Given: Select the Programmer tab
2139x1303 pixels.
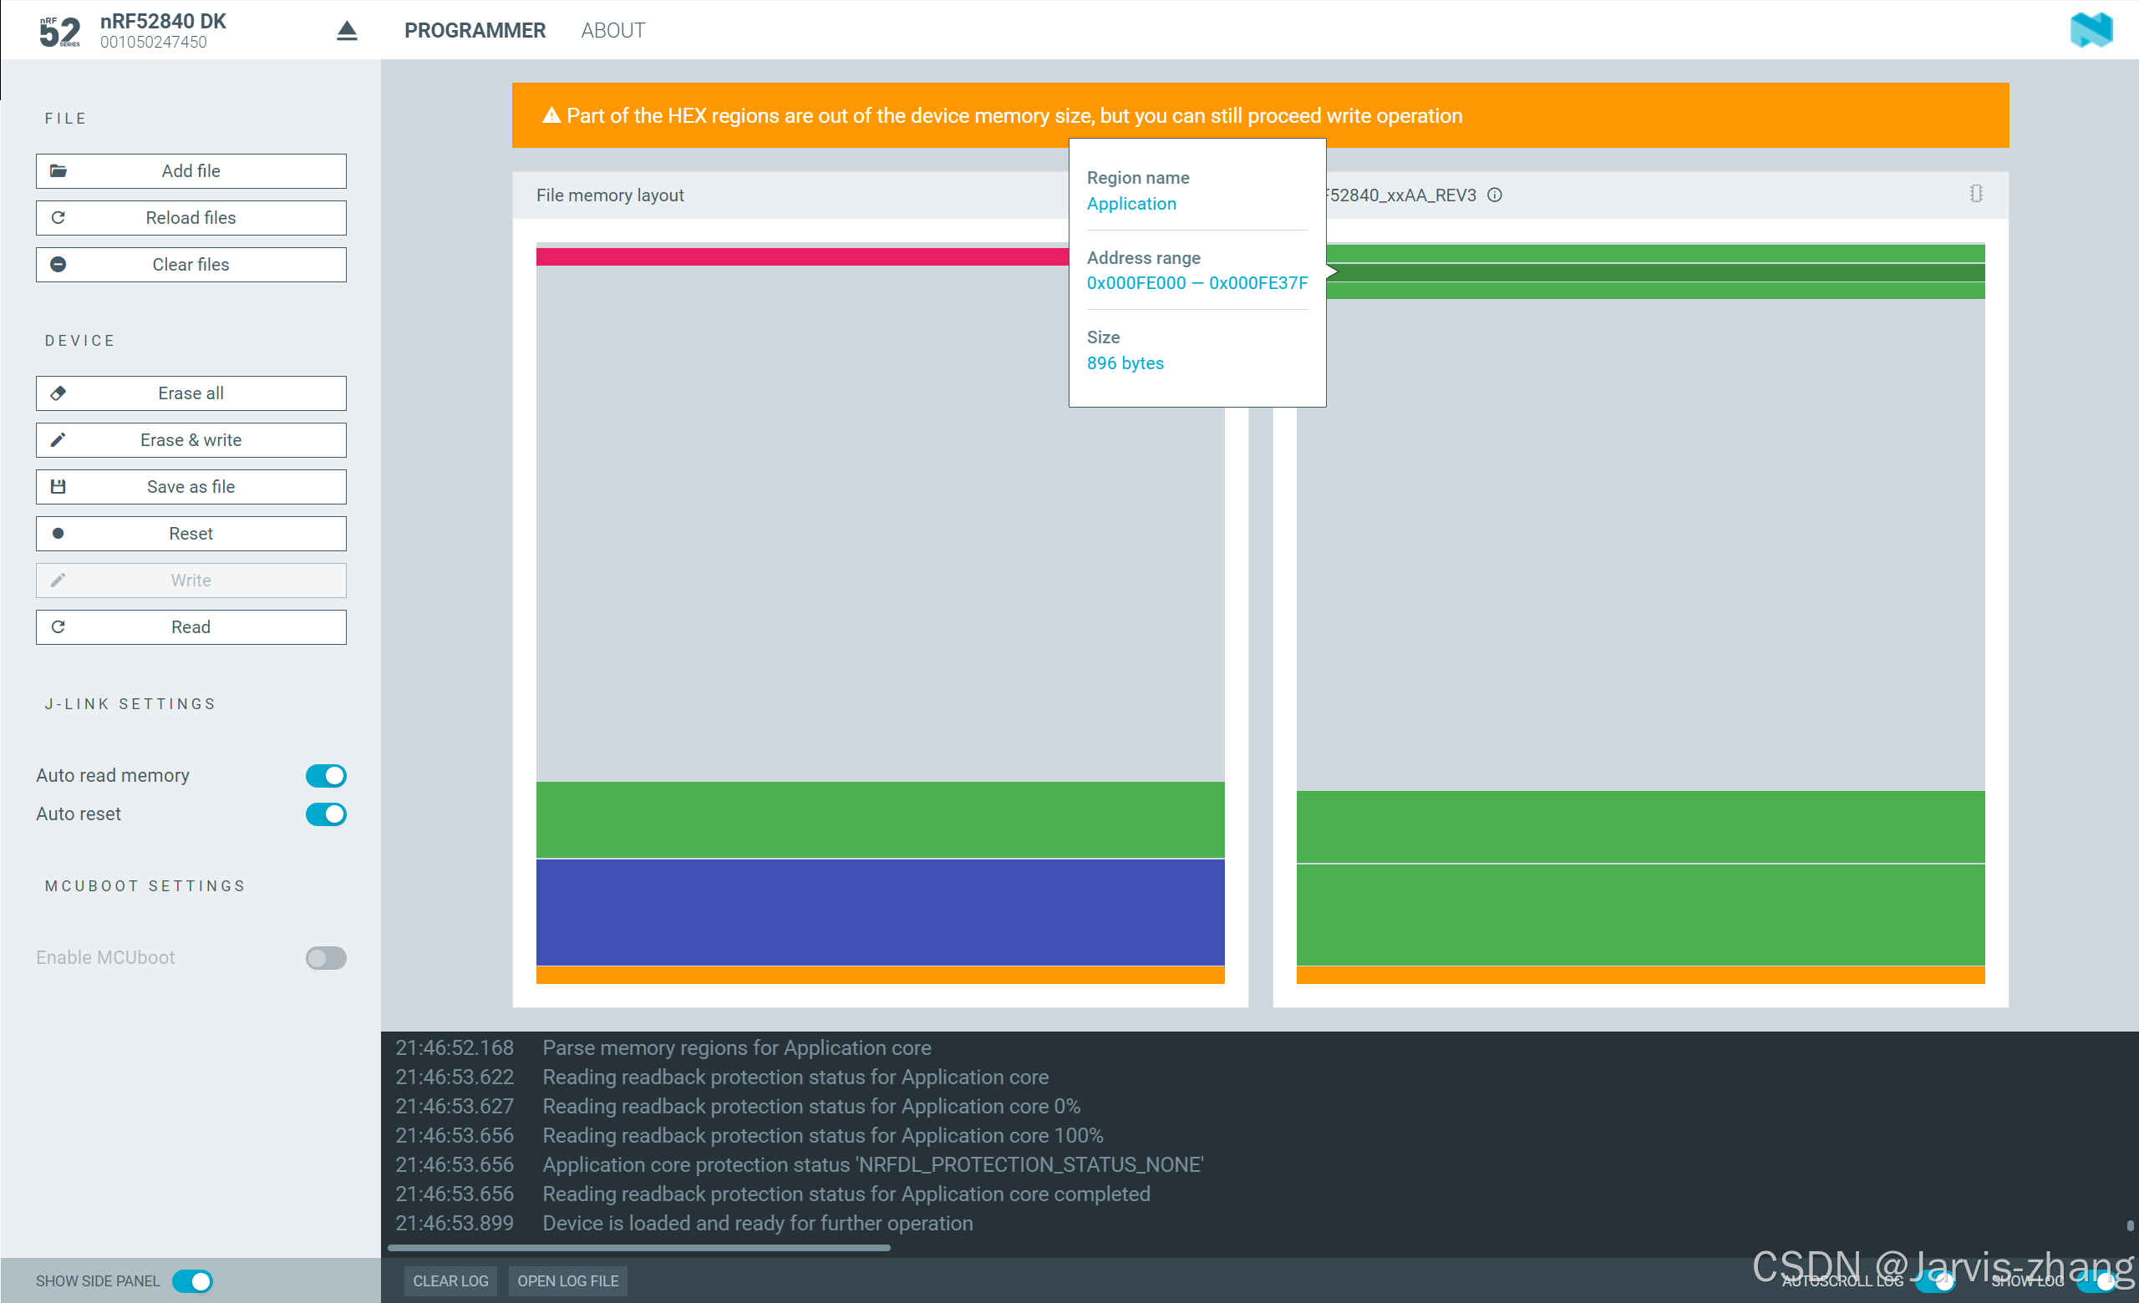Looking at the screenshot, I should coord(474,30).
